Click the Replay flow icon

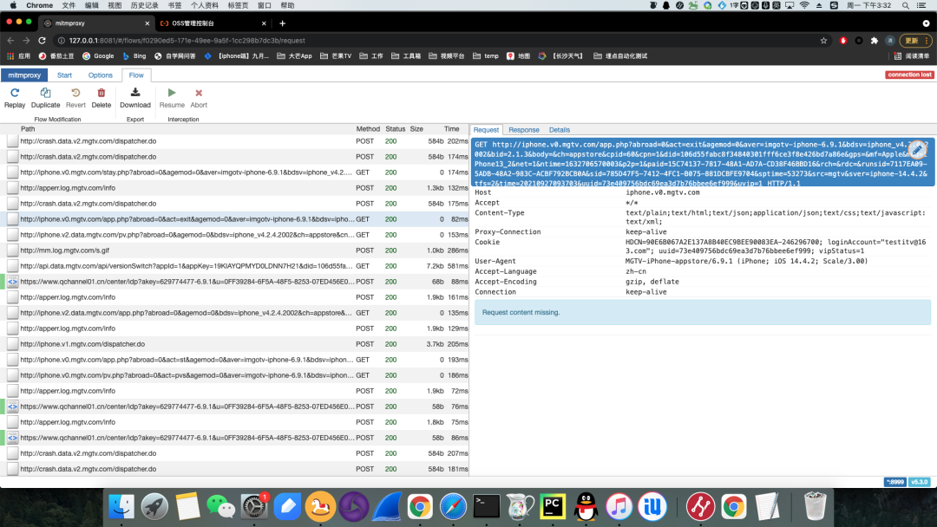click(15, 93)
